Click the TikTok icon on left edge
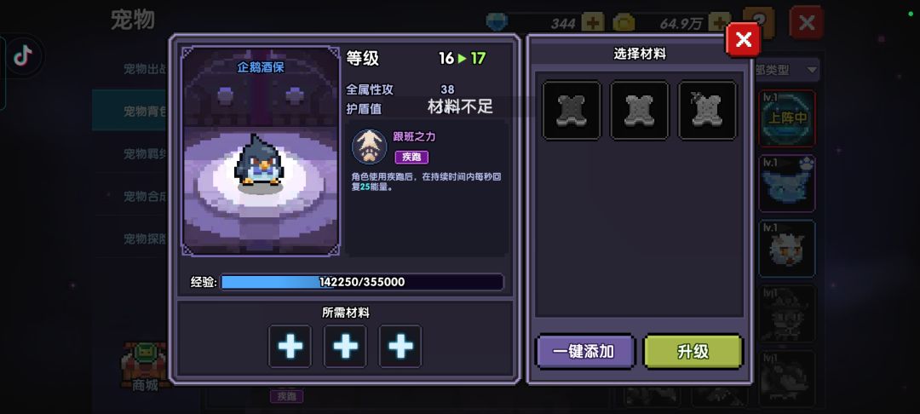The height and width of the screenshot is (414, 920). pos(23,55)
